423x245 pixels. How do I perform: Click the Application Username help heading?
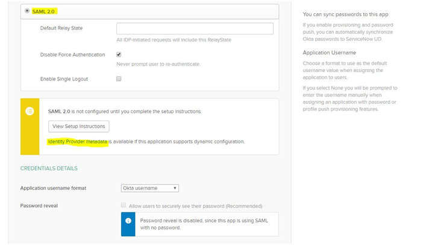(330, 53)
